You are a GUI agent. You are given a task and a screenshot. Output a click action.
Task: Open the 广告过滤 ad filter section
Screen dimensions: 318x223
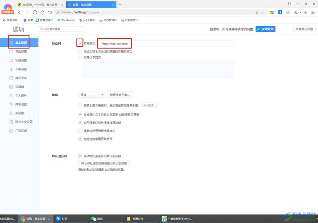pos(21,130)
